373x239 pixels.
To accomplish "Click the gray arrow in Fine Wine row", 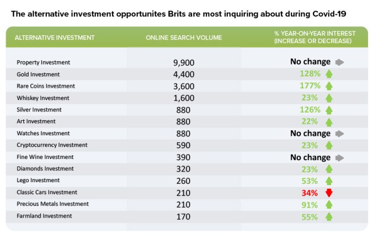I will tap(339, 158).
